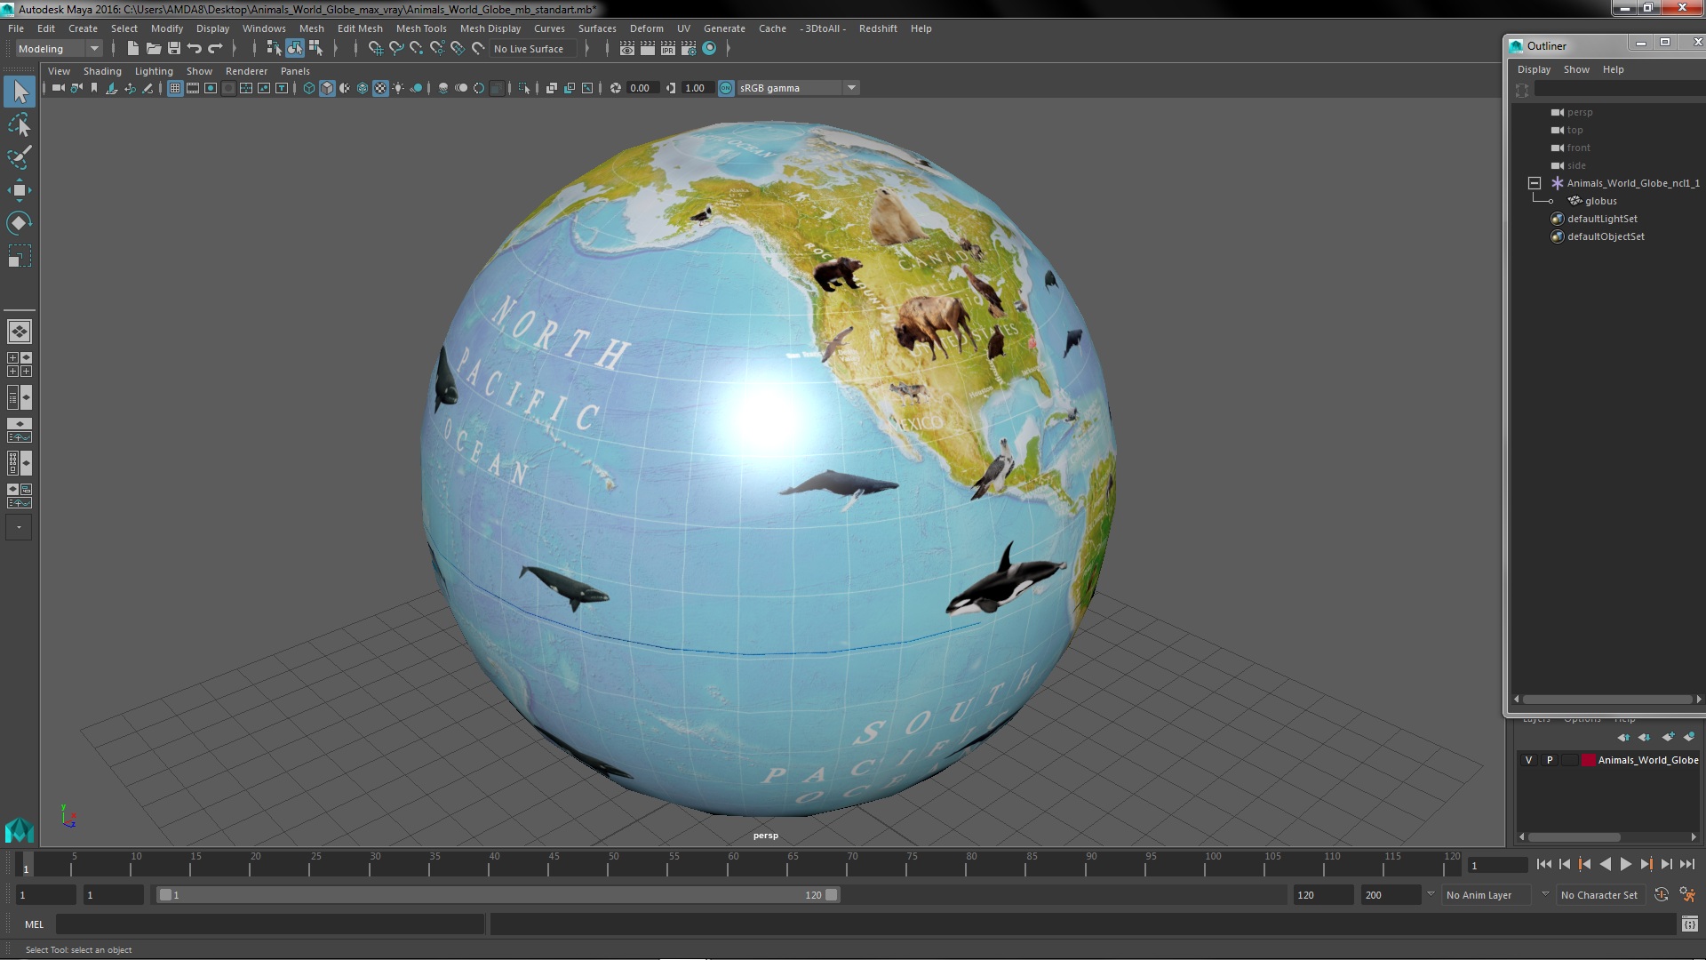Open the Lighting panel menu
The image size is (1706, 960).
point(153,71)
